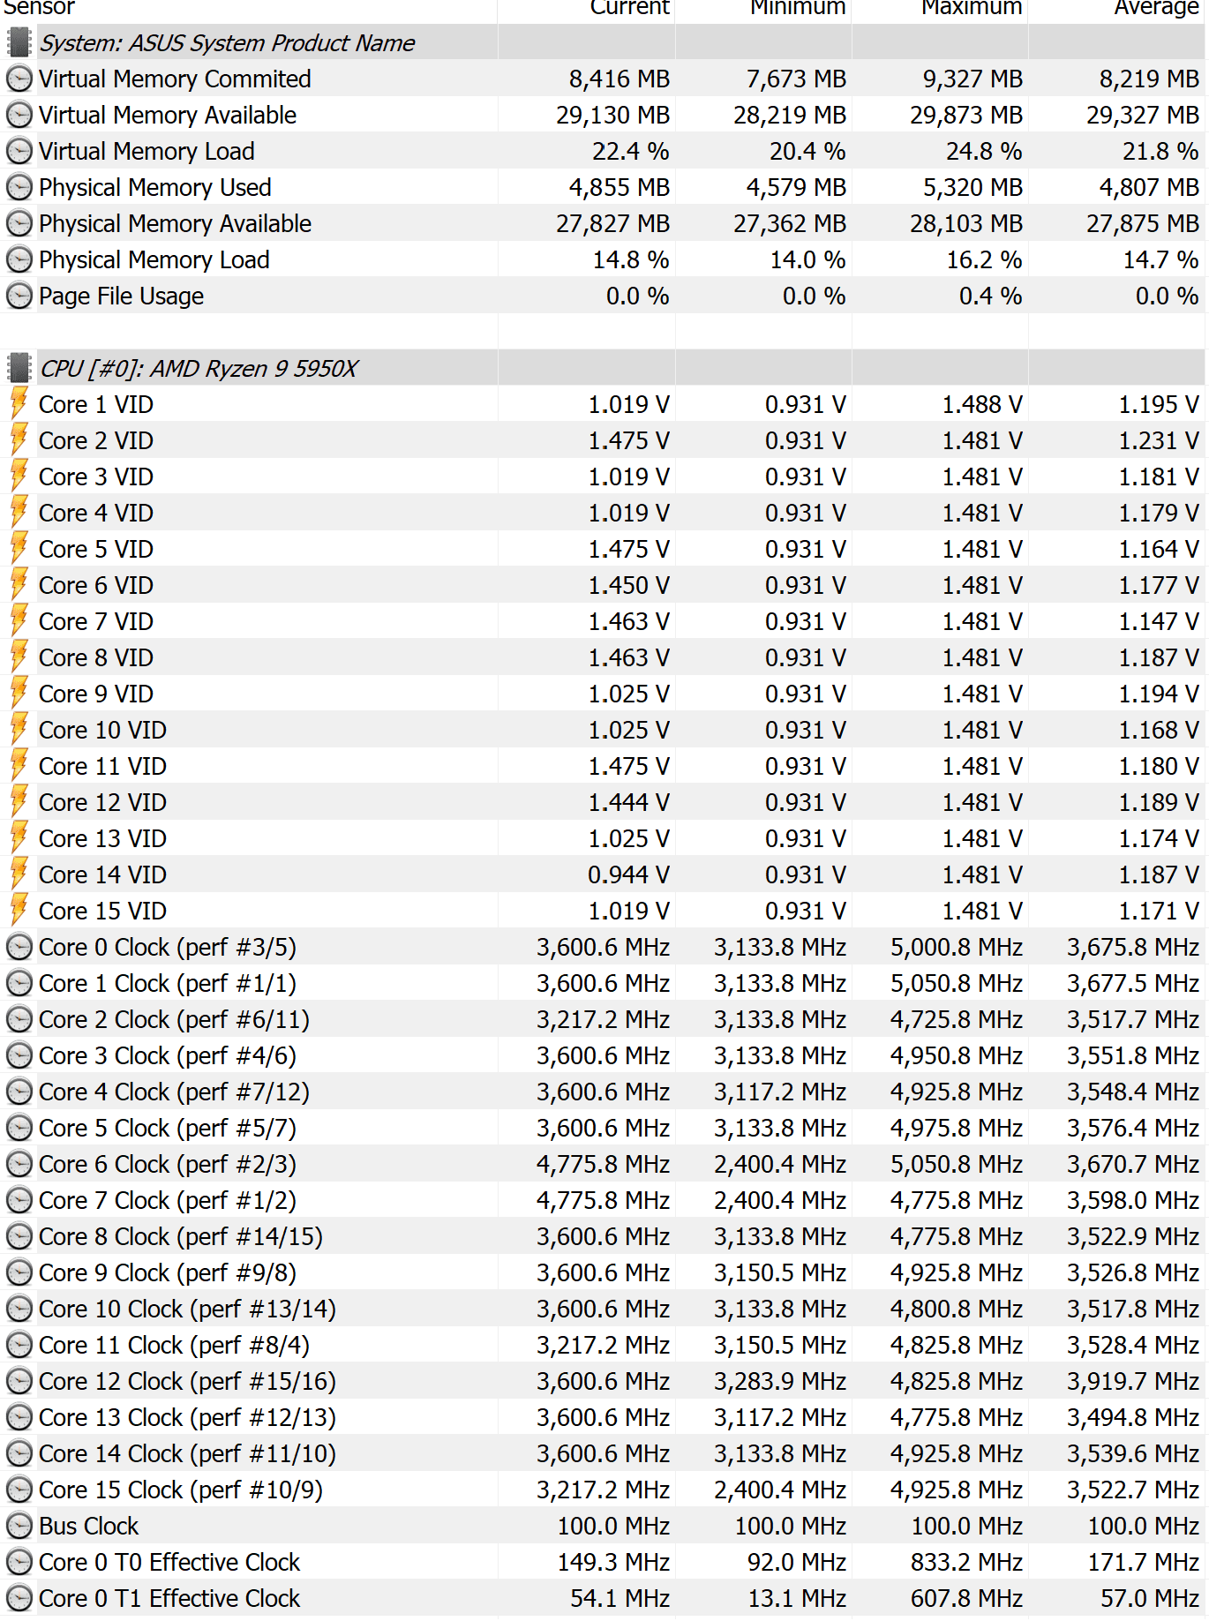Select the Physical Memory Used label

[x=155, y=187]
